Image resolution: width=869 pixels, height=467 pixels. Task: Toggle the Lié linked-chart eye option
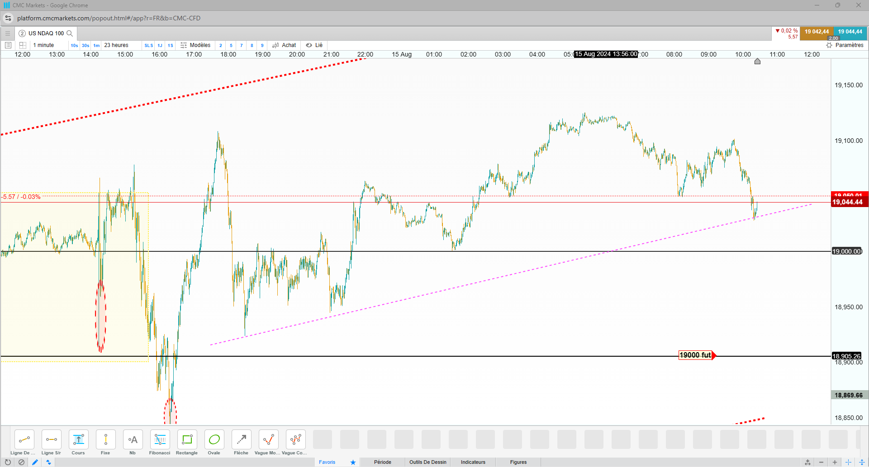(x=314, y=45)
